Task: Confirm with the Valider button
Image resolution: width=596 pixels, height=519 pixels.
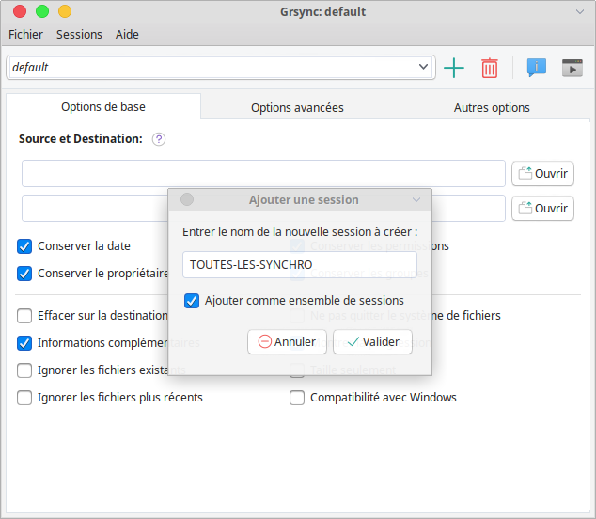Action: click(372, 342)
